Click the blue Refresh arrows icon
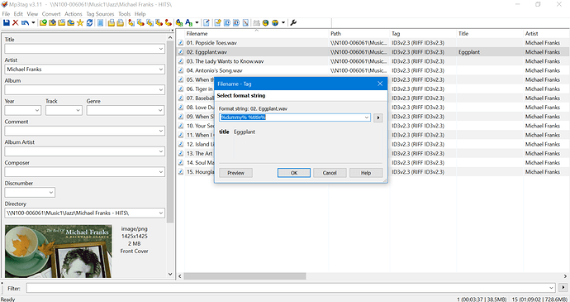 pyautogui.click(x=89, y=22)
